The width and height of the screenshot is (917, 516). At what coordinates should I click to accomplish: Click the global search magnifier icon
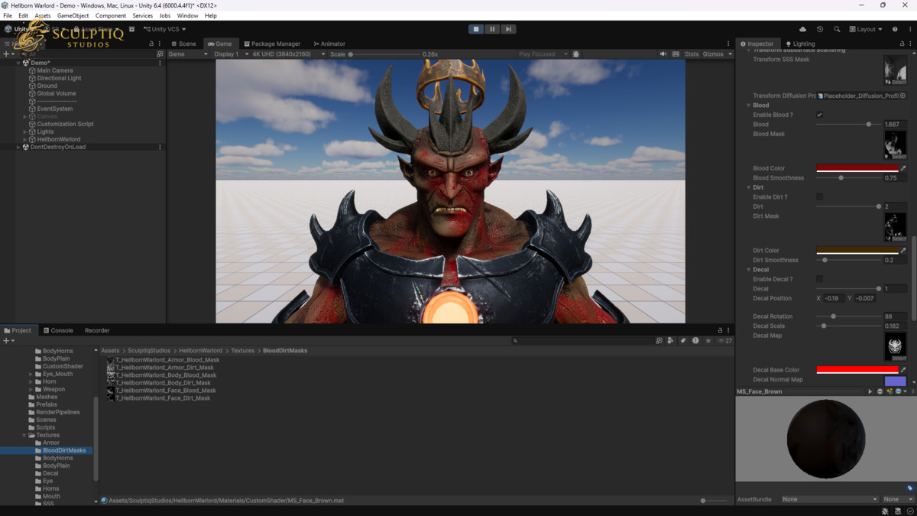pos(837,29)
